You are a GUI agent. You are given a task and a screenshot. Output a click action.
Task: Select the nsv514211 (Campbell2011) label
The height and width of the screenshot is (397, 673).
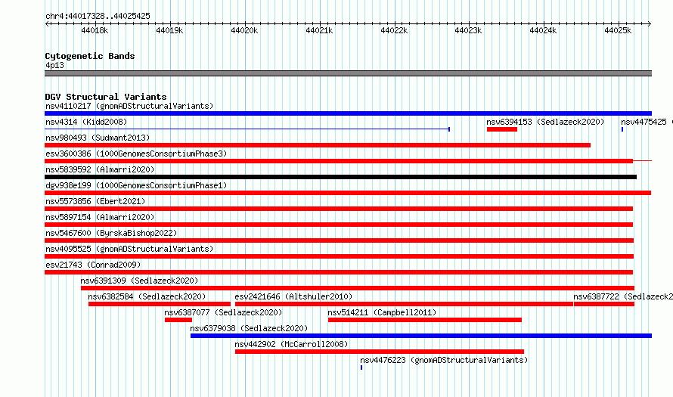[x=382, y=312]
